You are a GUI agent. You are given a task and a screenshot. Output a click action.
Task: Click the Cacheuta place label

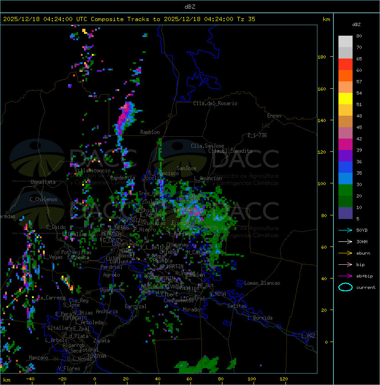(x=78, y=257)
